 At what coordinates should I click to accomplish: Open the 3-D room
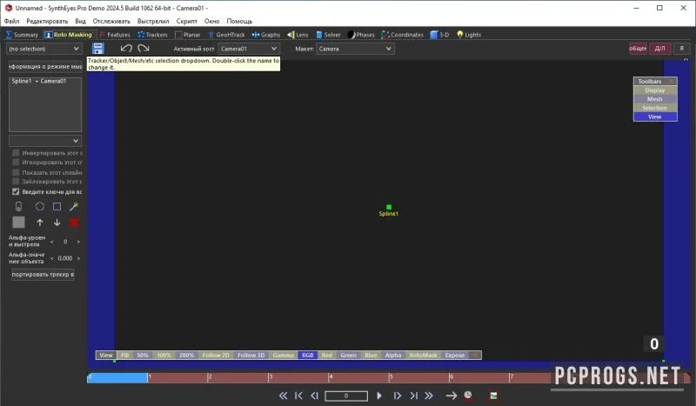[439, 35]
